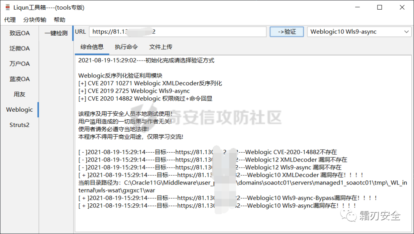The width and height of the screenshot is (414, 234).
Task: Click the final Weblogic10 Wls9-async漏洞存在 line
Action: pos(217,206)
